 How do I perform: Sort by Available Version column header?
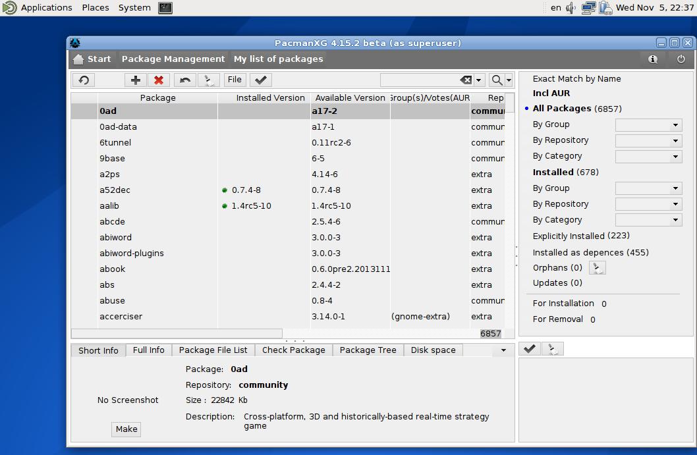pos(350,97)
